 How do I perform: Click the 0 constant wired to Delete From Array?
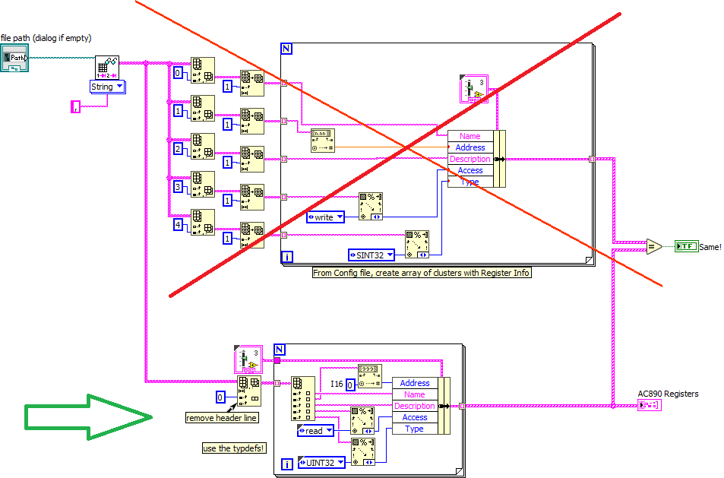[220, 397]
